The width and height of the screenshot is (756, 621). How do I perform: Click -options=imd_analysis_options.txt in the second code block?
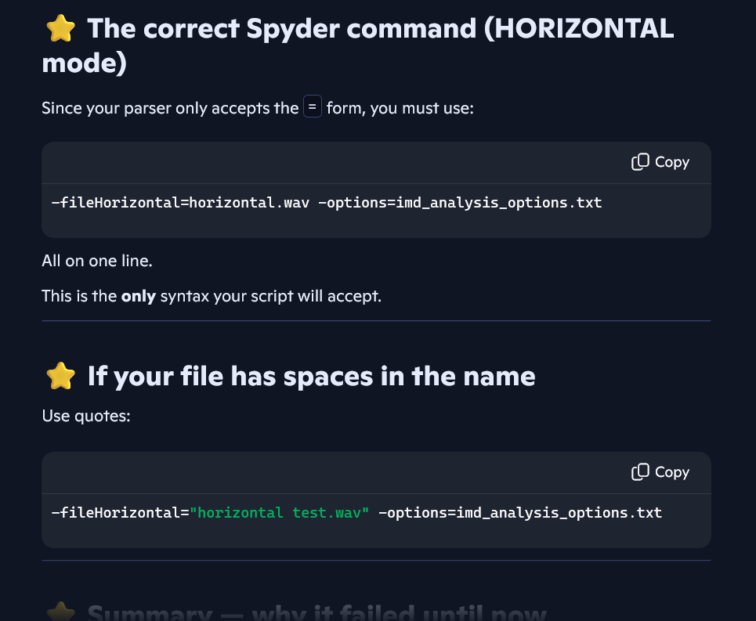[x=520, y=513]
